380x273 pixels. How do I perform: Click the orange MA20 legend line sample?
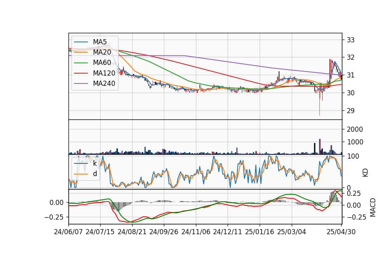pos(81,52)
